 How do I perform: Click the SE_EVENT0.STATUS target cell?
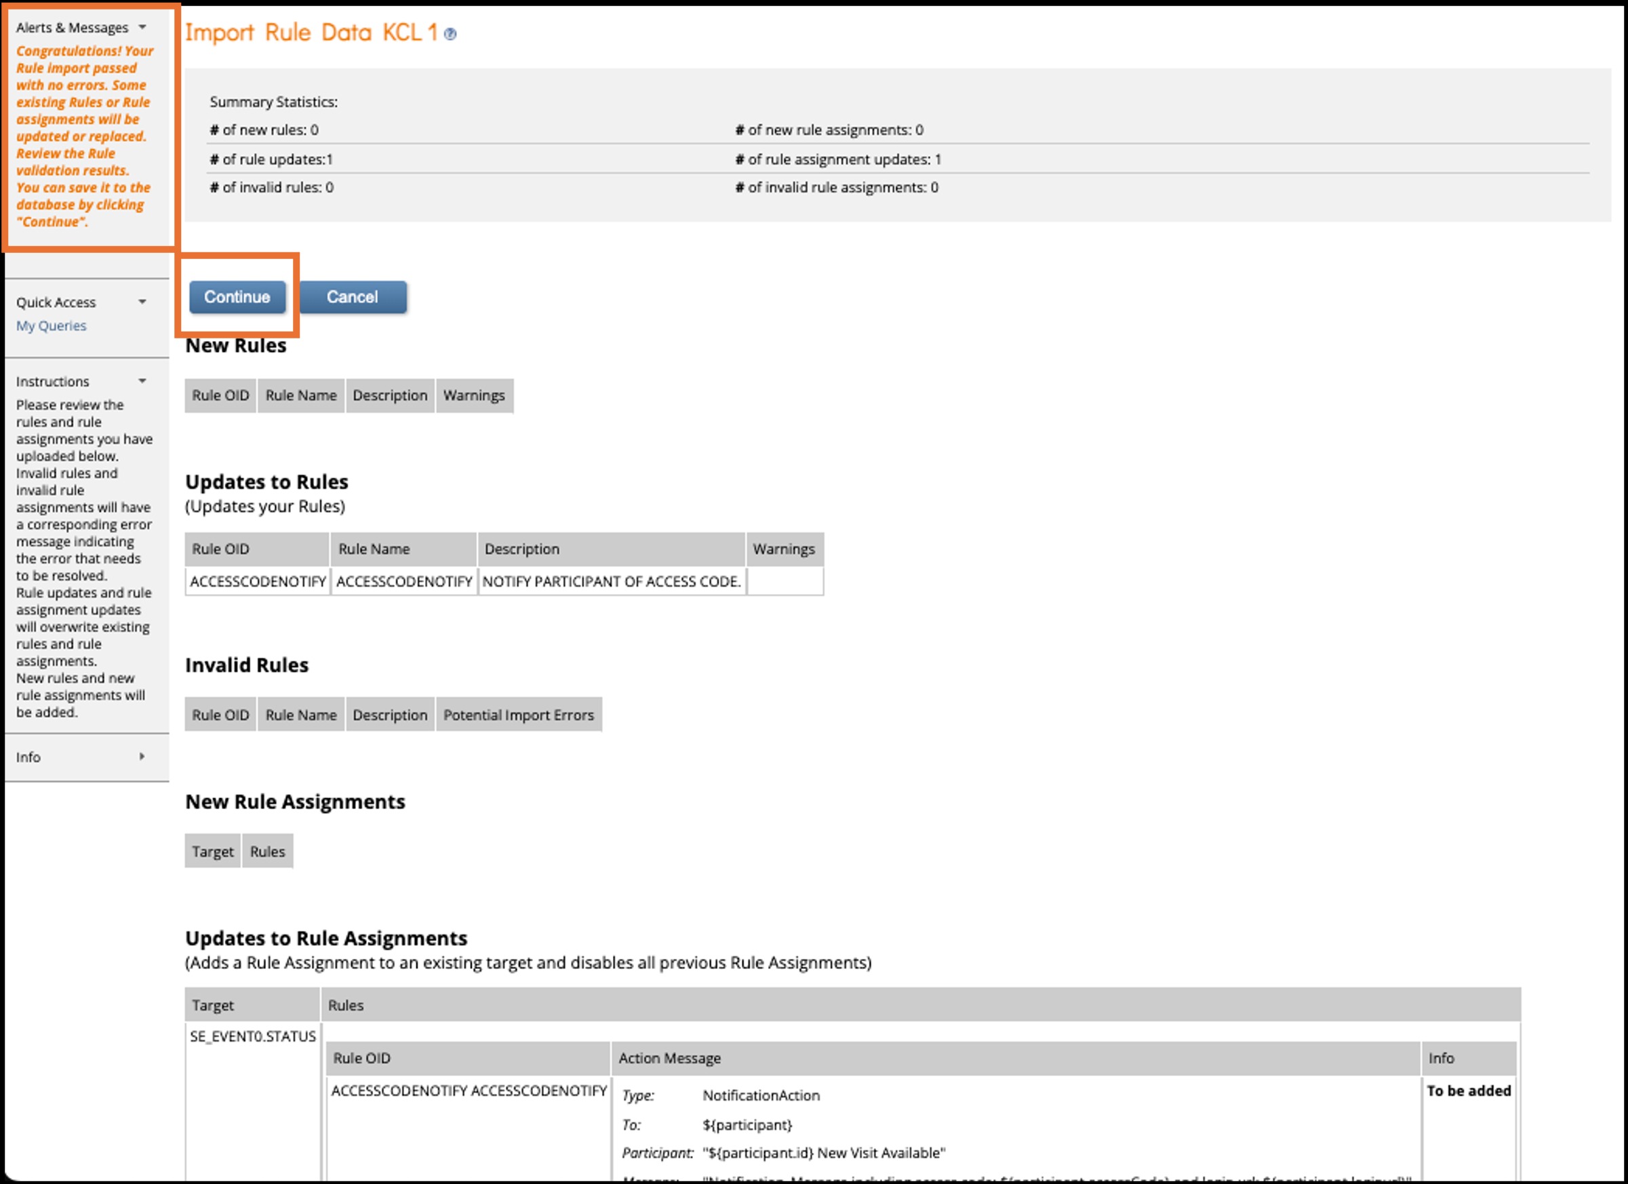[x=253, y=1036]
